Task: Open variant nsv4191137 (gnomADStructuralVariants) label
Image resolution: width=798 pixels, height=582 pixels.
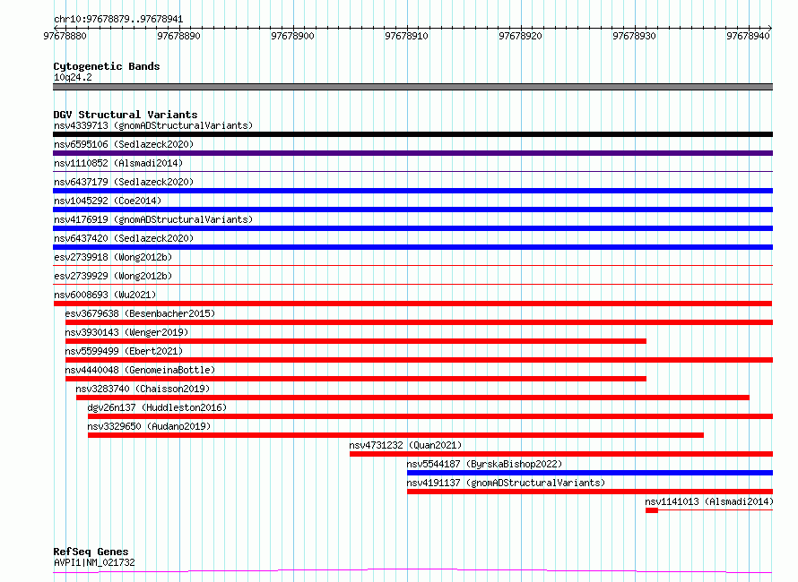Action: (x=506, y=483)
